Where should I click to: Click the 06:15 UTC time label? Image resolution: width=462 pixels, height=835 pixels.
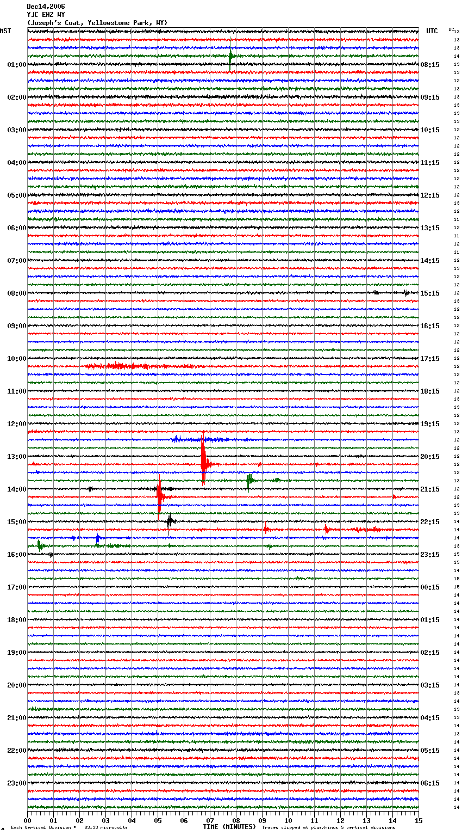coord(430,783)
